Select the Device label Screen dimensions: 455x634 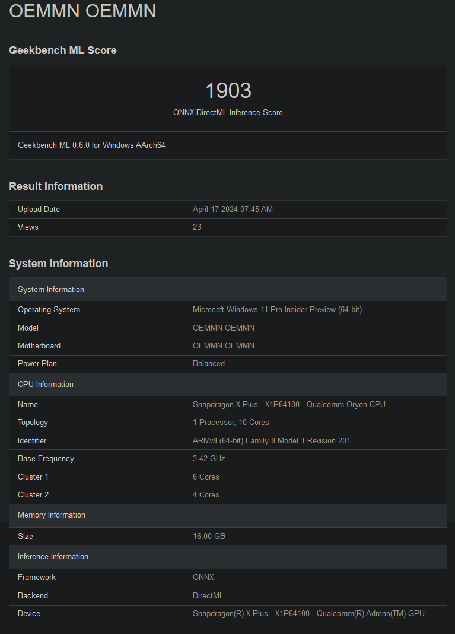(x=29, y=613)
